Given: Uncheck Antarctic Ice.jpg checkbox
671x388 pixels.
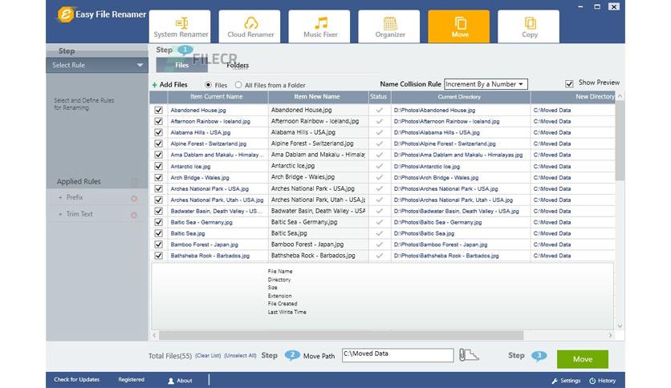Looking at the screenshot, I should pyautogui.click(x=159, y=166).
